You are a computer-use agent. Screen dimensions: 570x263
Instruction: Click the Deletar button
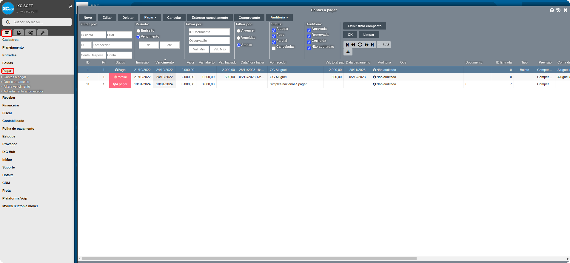128,18
